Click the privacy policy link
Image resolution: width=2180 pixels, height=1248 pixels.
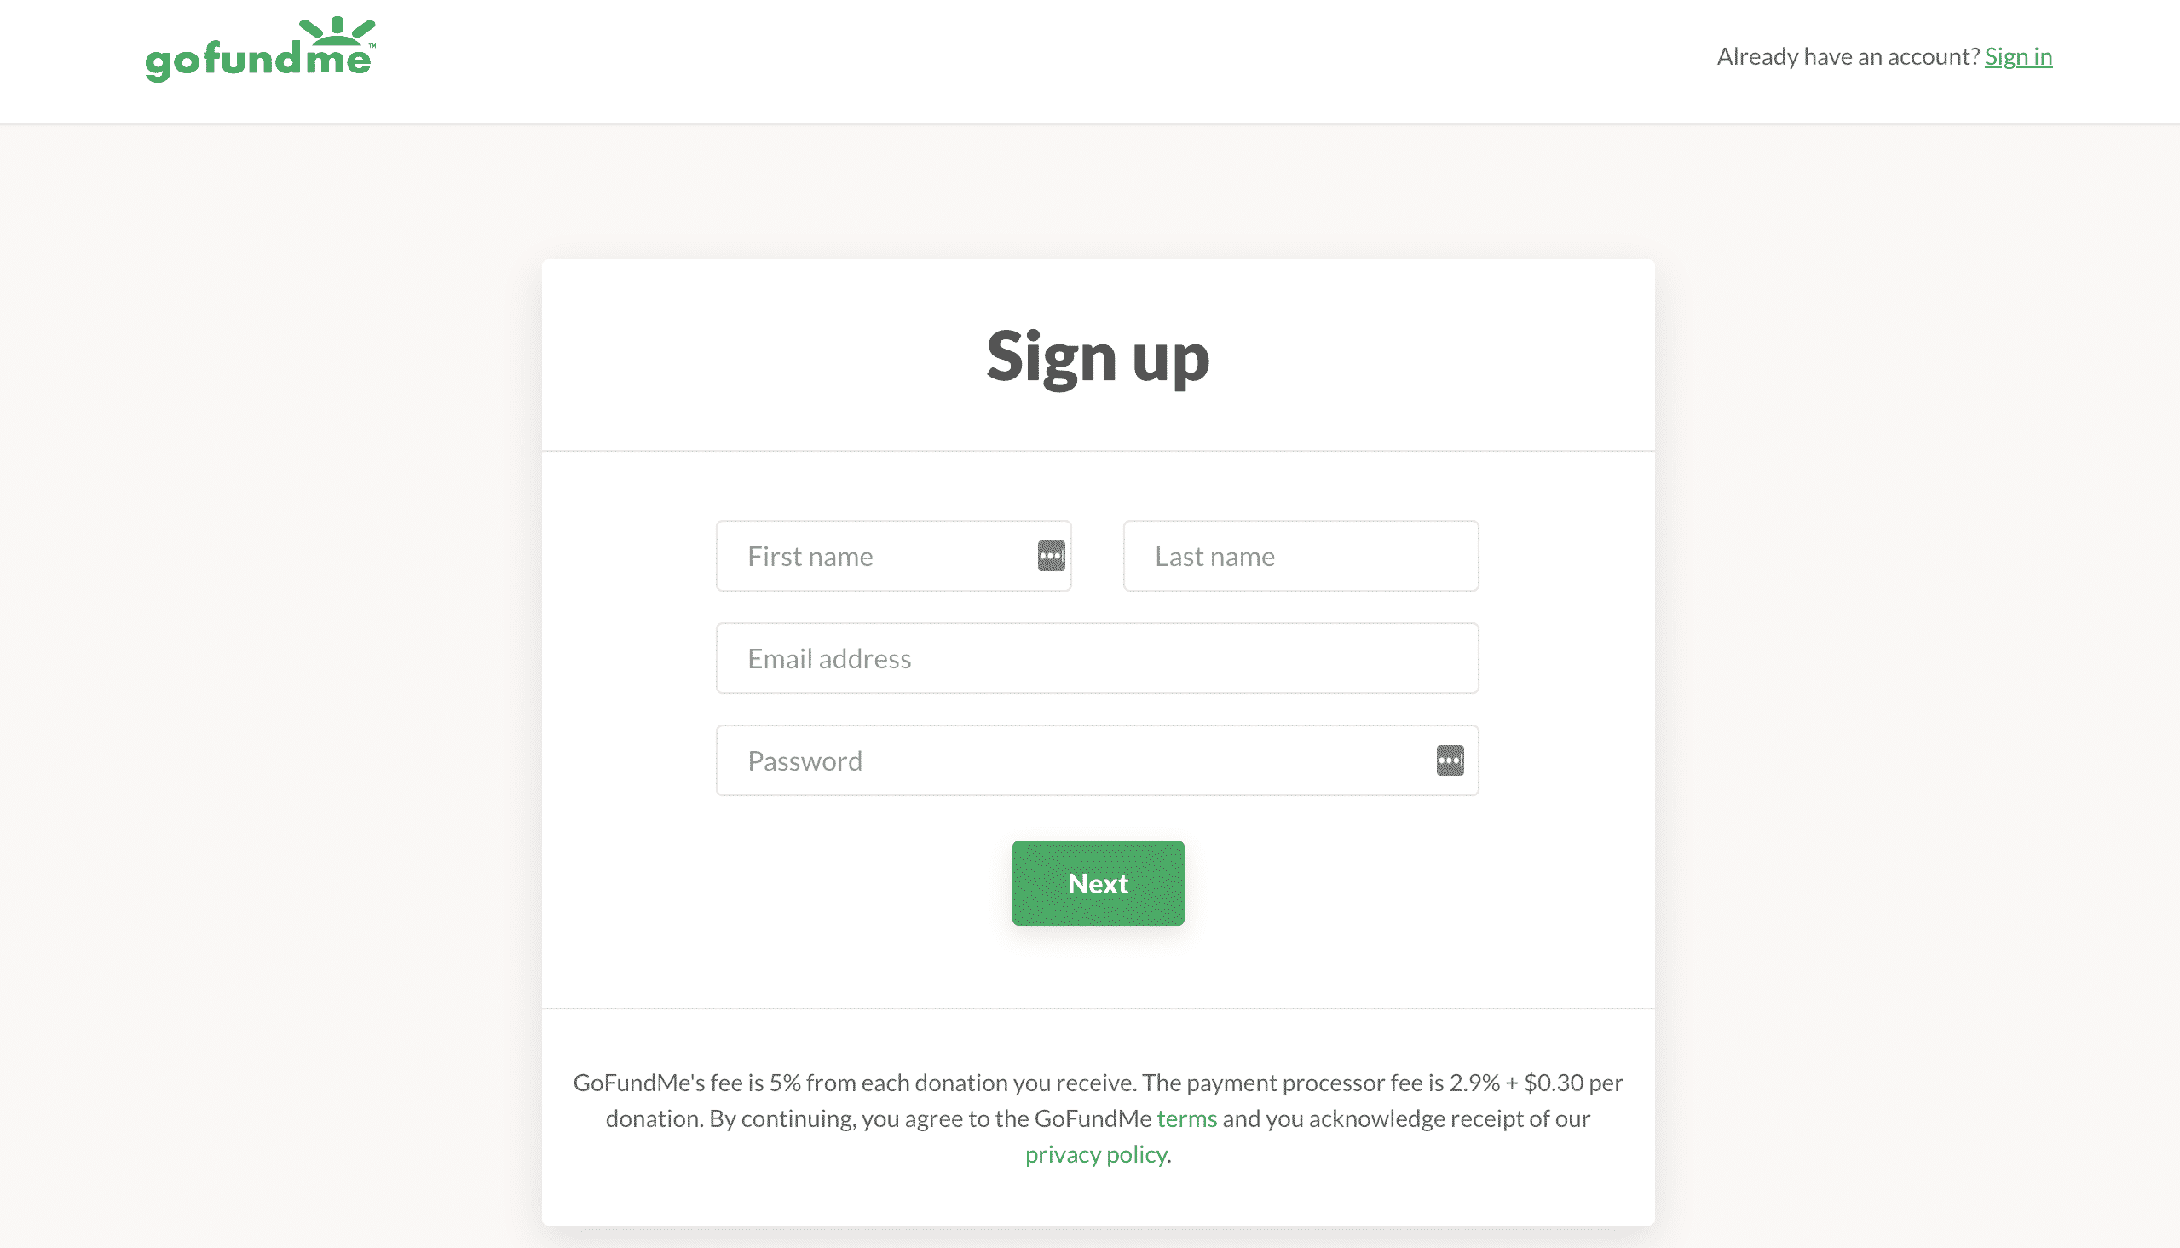[x=1096, y=1153]
